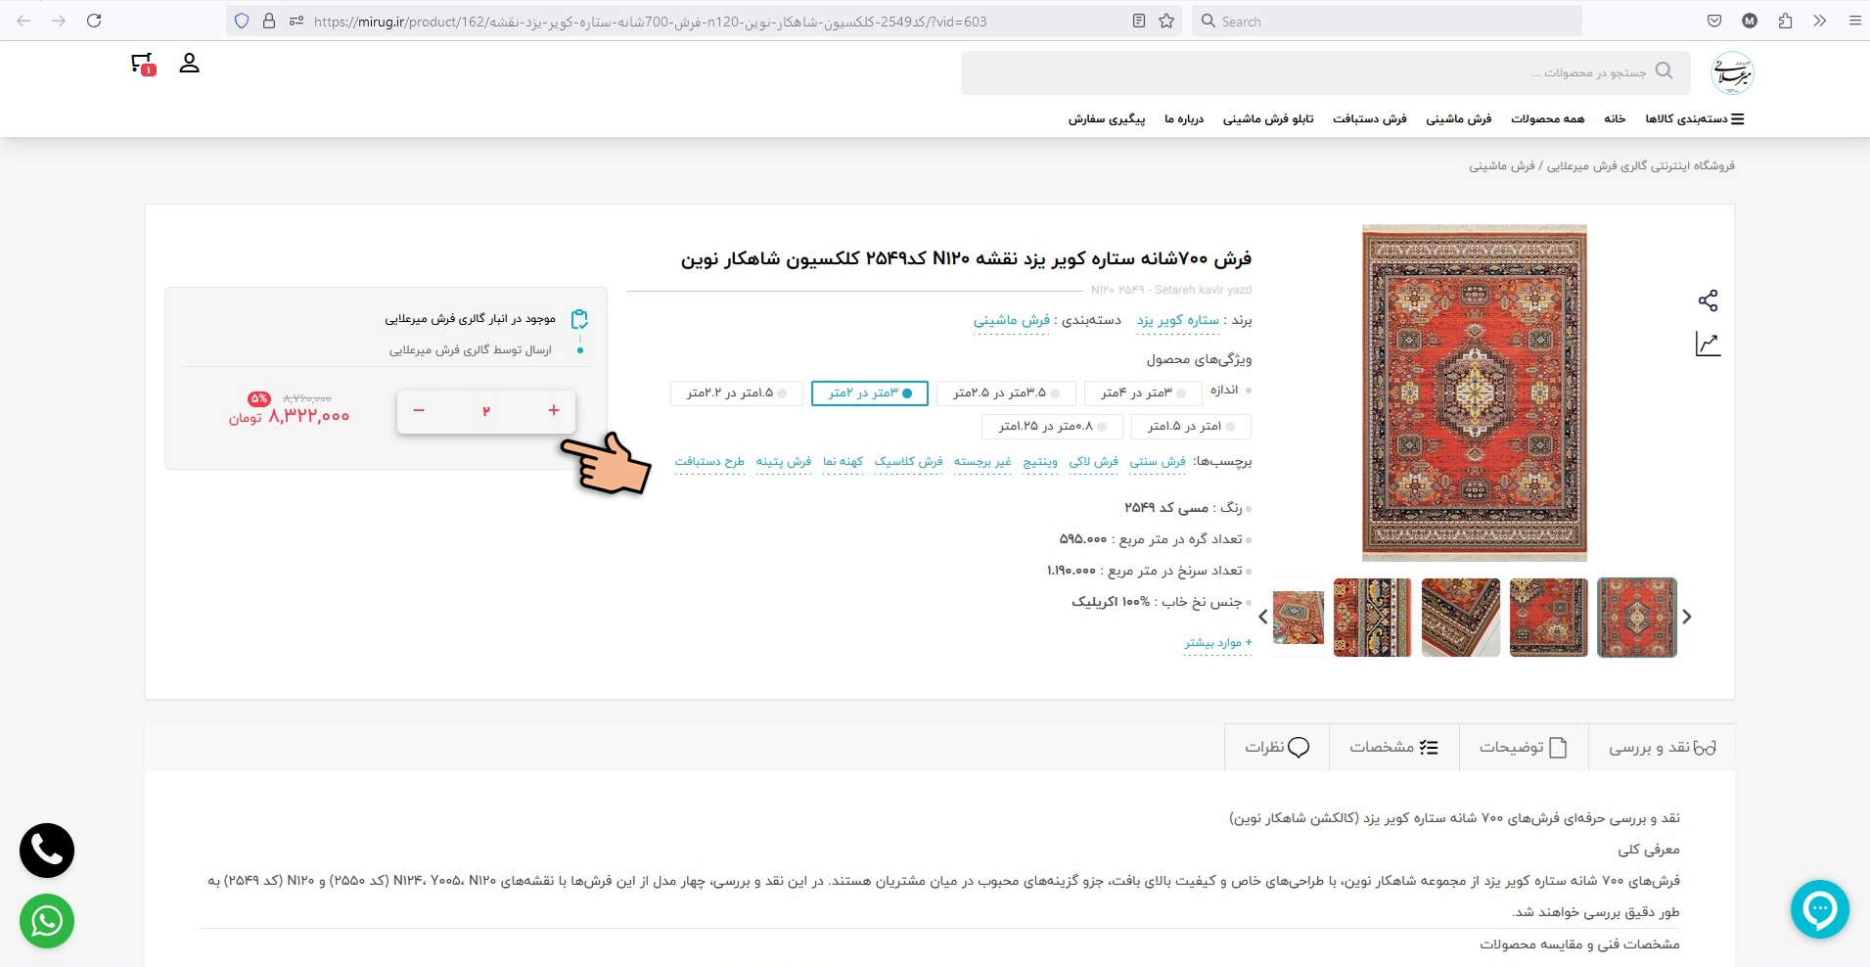Expand browser toolbar overflow chevron
Screen dimensions: 1870x967
point(1819,21)
